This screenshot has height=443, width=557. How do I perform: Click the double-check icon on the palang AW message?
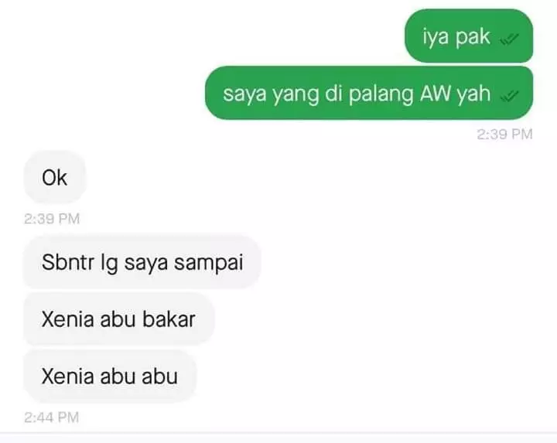(x=509, y=96)
